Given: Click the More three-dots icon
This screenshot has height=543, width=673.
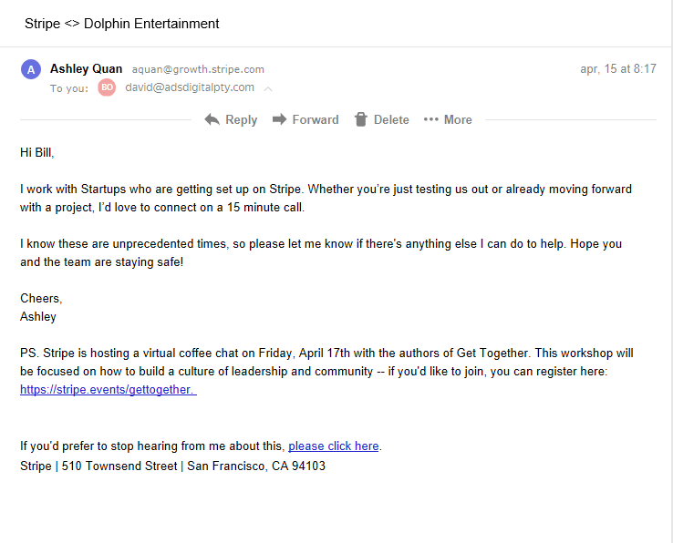Looking at the screenshot, I should pyautogui.click(x=431, y=119).
